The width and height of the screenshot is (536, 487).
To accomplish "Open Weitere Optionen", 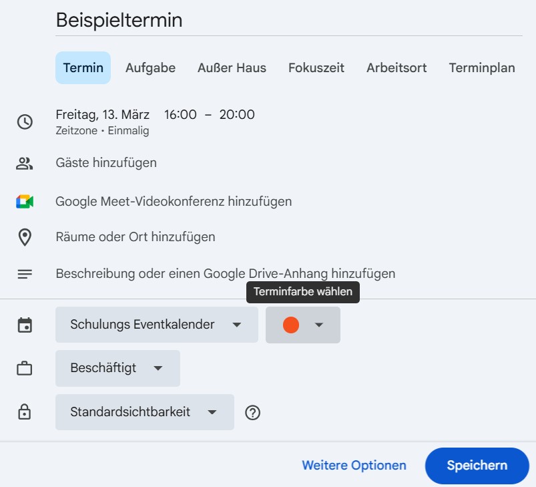I will pos(354,465).
